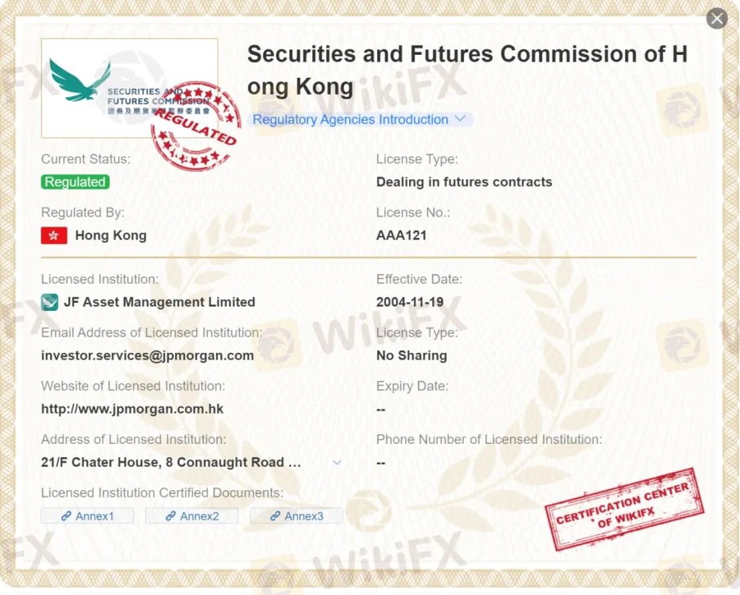Open the http://www.jpmorgan.com.hk website link
The height and width of the screenshot is (595, 740).
[132, 409]
